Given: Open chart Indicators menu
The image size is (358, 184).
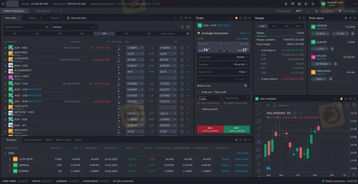Looking at the screenshot, I should click(x=281, y=105).
